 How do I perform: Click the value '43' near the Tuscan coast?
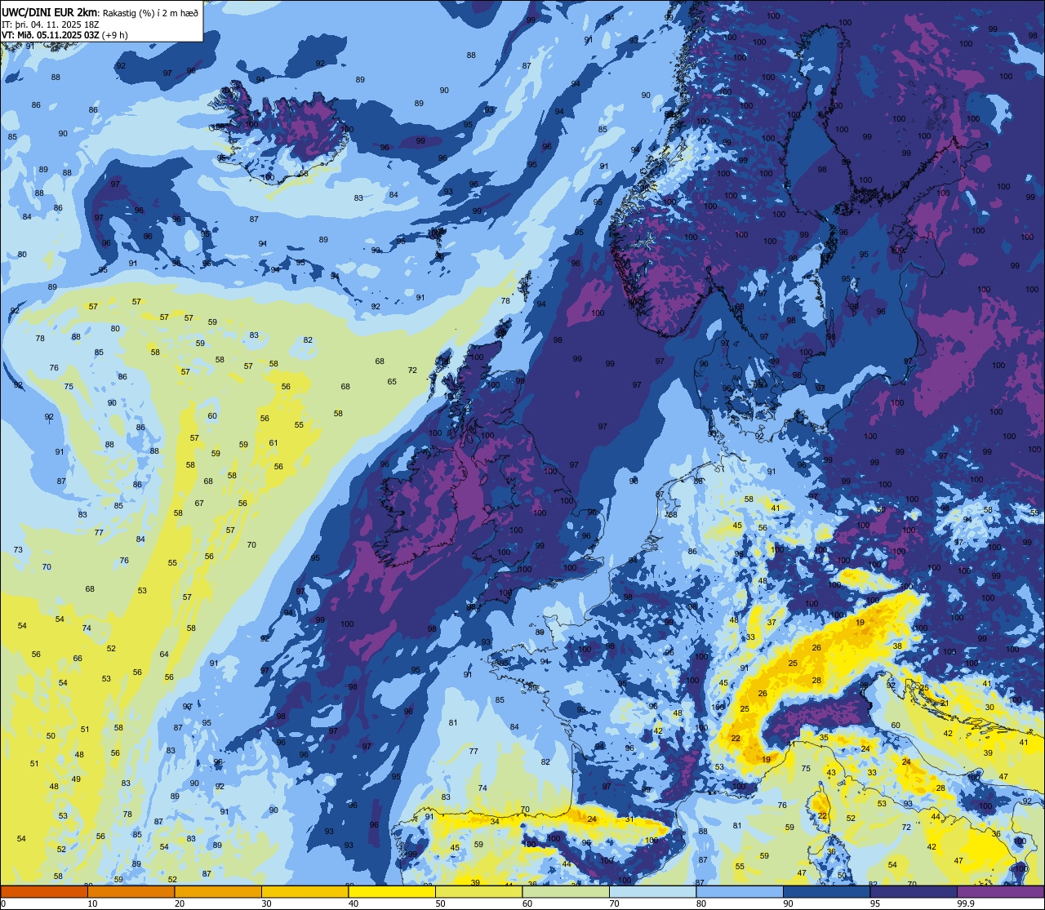pos(831,772)
